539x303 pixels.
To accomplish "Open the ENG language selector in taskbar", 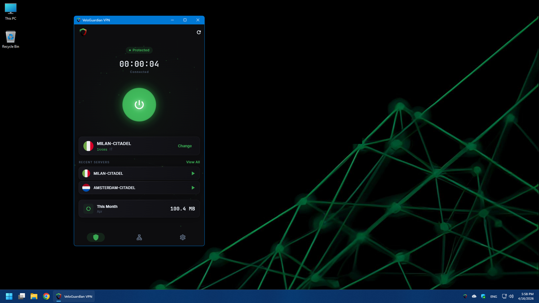I will point(493,296).
